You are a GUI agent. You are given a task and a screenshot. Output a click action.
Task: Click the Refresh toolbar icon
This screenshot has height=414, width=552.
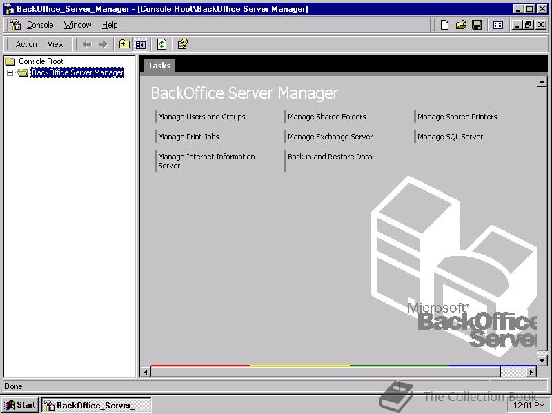tap(161, 44)
